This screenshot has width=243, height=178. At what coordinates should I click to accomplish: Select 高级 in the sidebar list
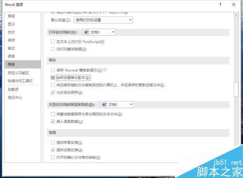point(22,64)
